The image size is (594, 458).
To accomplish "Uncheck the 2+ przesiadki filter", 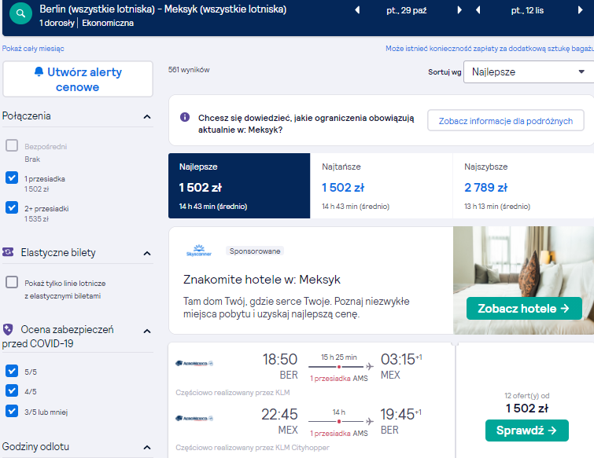I will point(12,207).
